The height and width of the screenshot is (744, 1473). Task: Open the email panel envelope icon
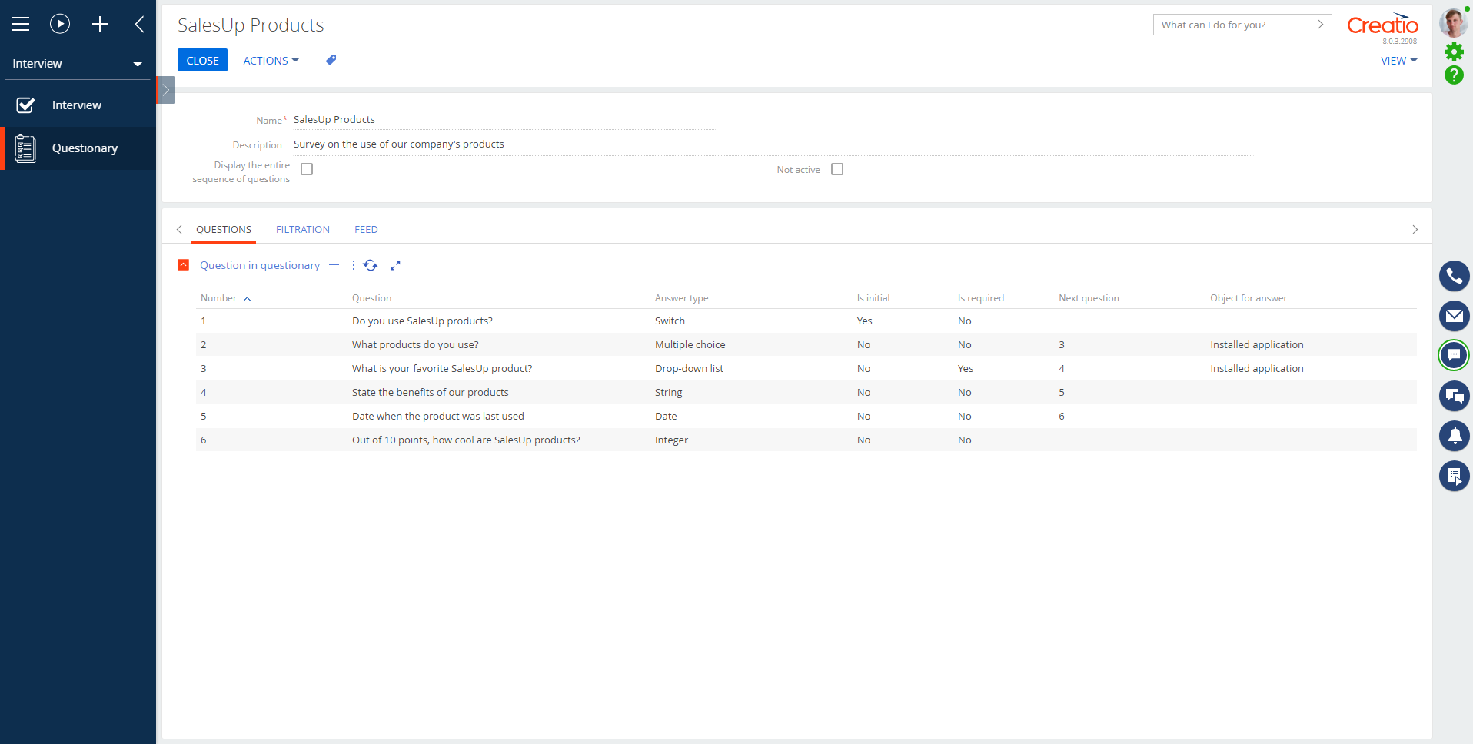point(1455,316)
